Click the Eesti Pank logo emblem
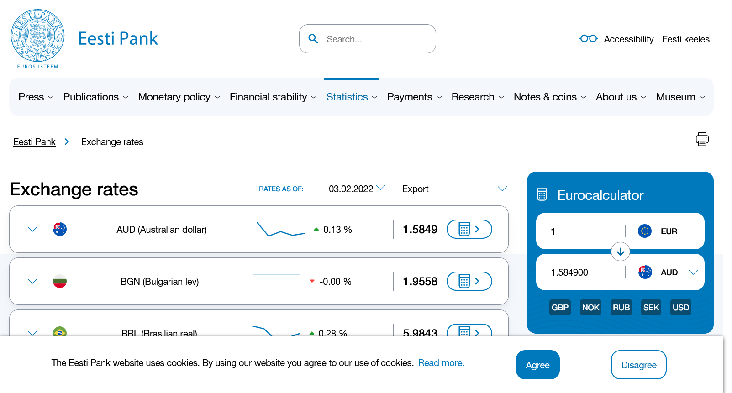This screenshot has width=732, height=393. tap(37, 37)
